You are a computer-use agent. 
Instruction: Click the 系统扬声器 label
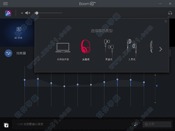coord(63,59)
